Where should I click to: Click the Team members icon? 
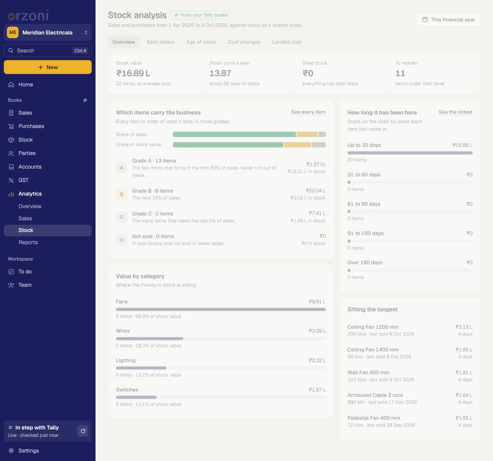[11, 285]
